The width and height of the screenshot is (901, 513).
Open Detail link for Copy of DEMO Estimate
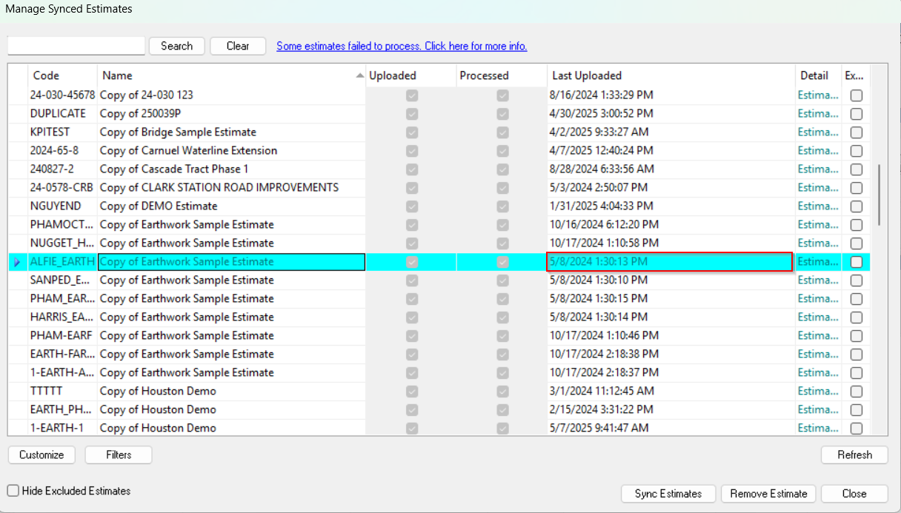tap(818, 207)
